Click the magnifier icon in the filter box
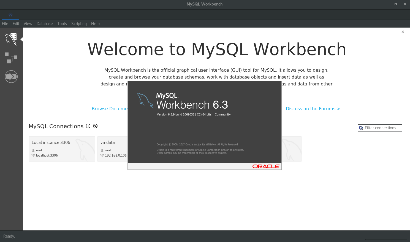The image size is (410, 242). [361, 128]
